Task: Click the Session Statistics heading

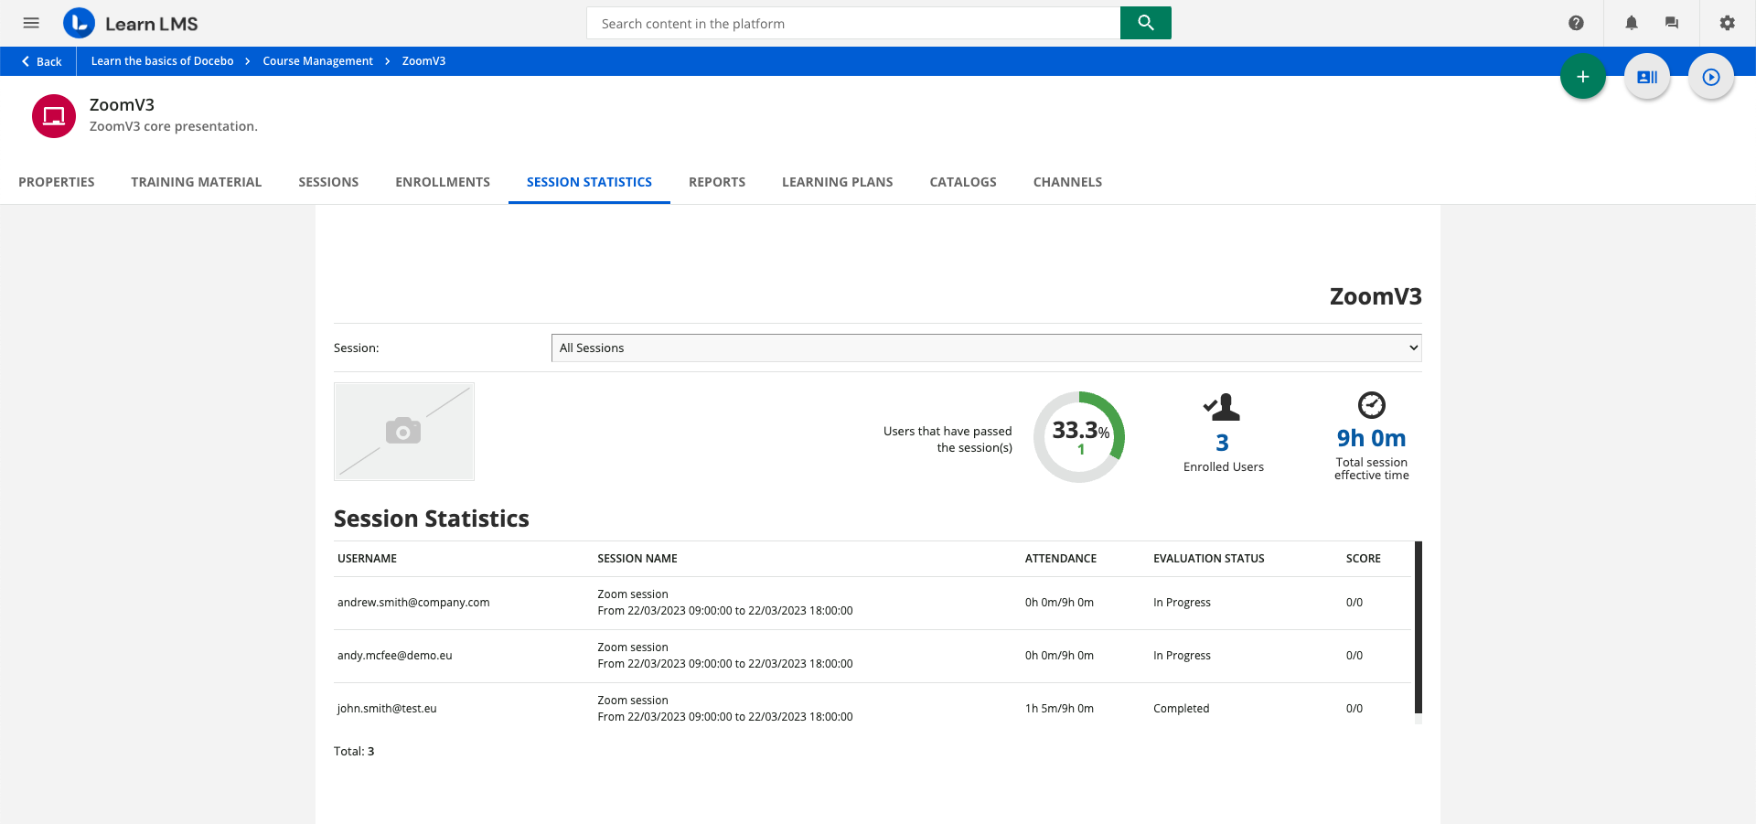Action: click(x=432, y=519)
